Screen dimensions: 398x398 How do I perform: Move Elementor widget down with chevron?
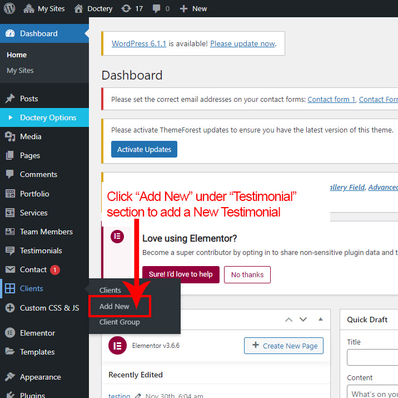[303, 320]
